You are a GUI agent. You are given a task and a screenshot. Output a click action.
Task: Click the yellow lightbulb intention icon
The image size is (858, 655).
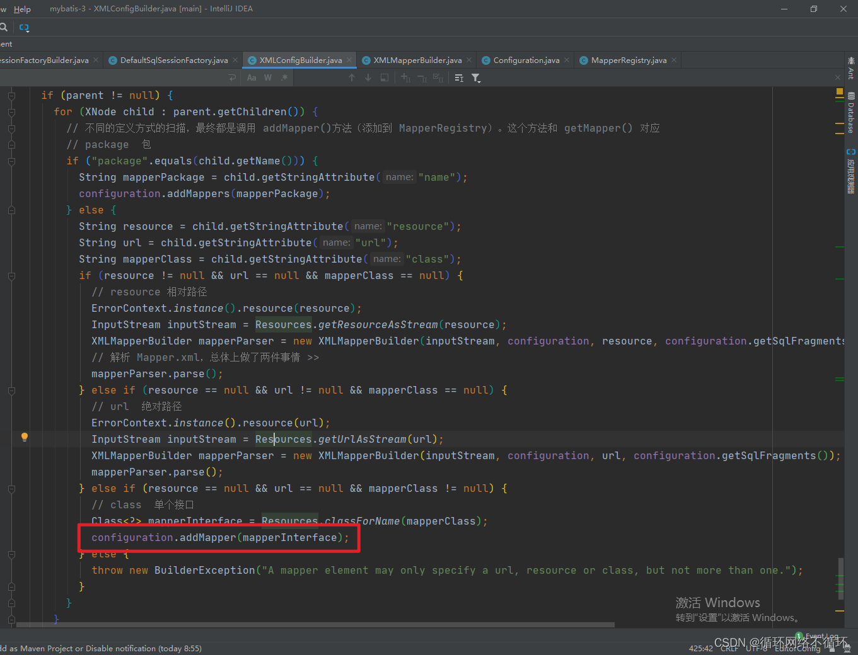(x=25, y=437)
